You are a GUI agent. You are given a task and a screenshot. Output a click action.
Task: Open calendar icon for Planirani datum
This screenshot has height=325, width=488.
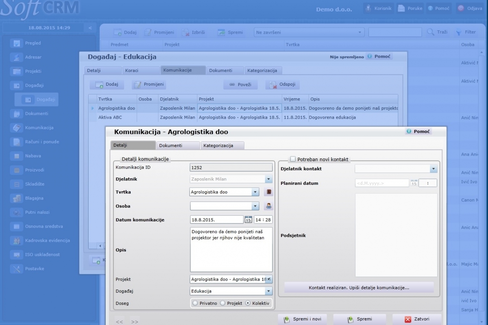click(x=414, y=183)
